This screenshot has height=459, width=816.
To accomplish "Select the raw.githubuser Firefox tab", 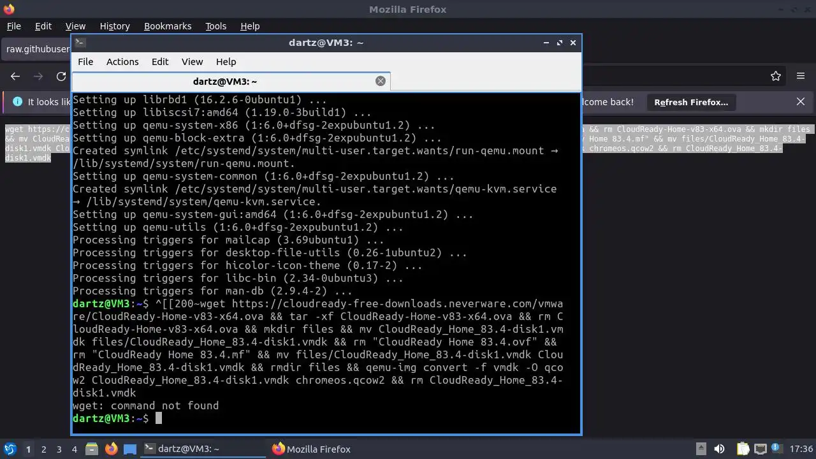I will coord(37,49).
